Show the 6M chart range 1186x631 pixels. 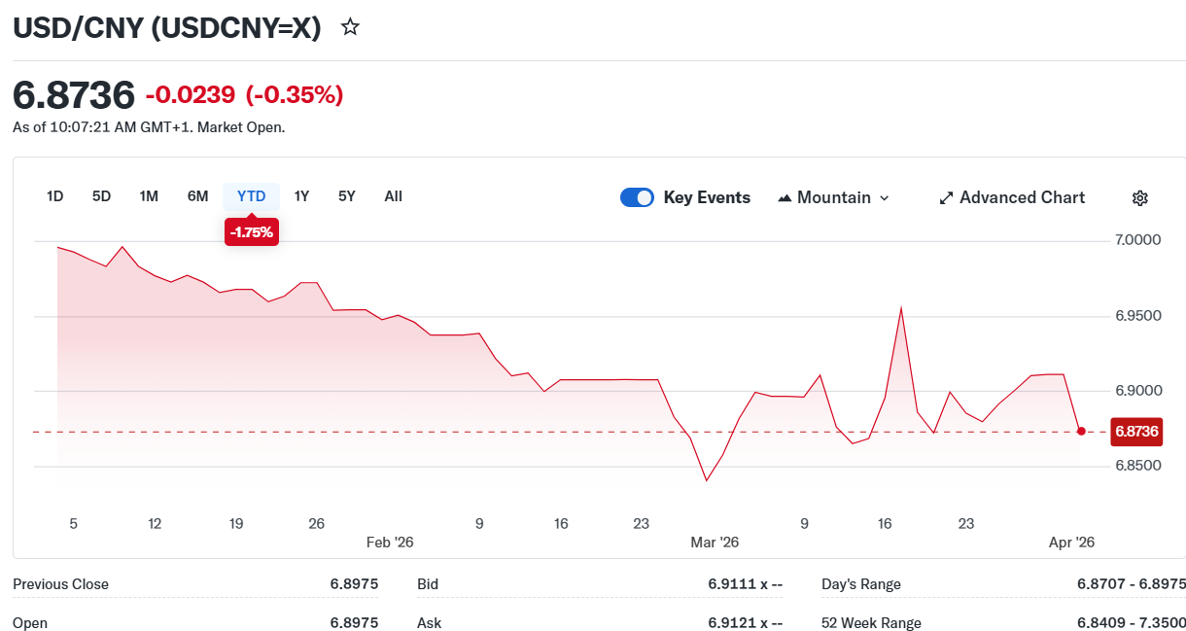click(x=198, y=196)
